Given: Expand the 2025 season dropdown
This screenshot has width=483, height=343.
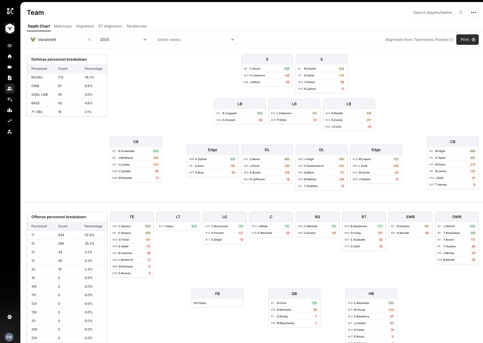Looking at the screenshot, I should tap(123, 40).
